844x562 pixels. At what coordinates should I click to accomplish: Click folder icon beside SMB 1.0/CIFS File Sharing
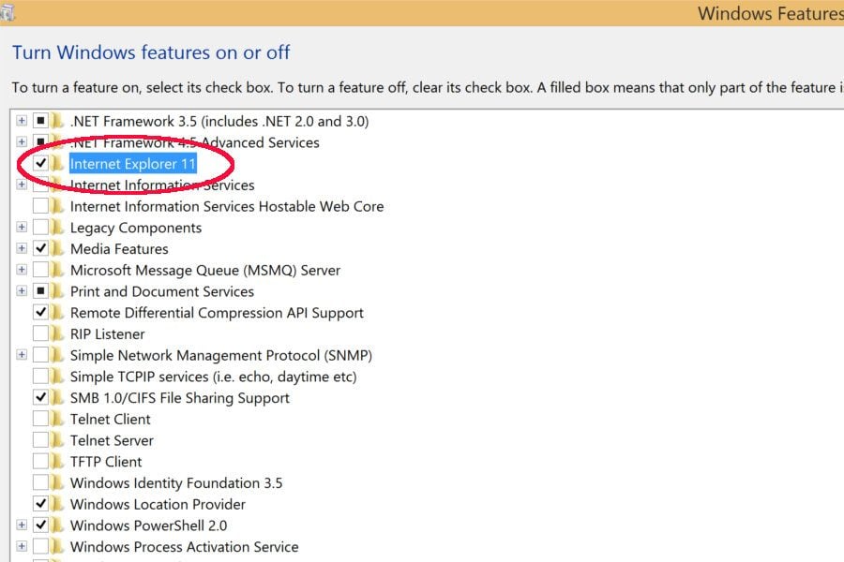pyautogui.click(x=57, y=397)
